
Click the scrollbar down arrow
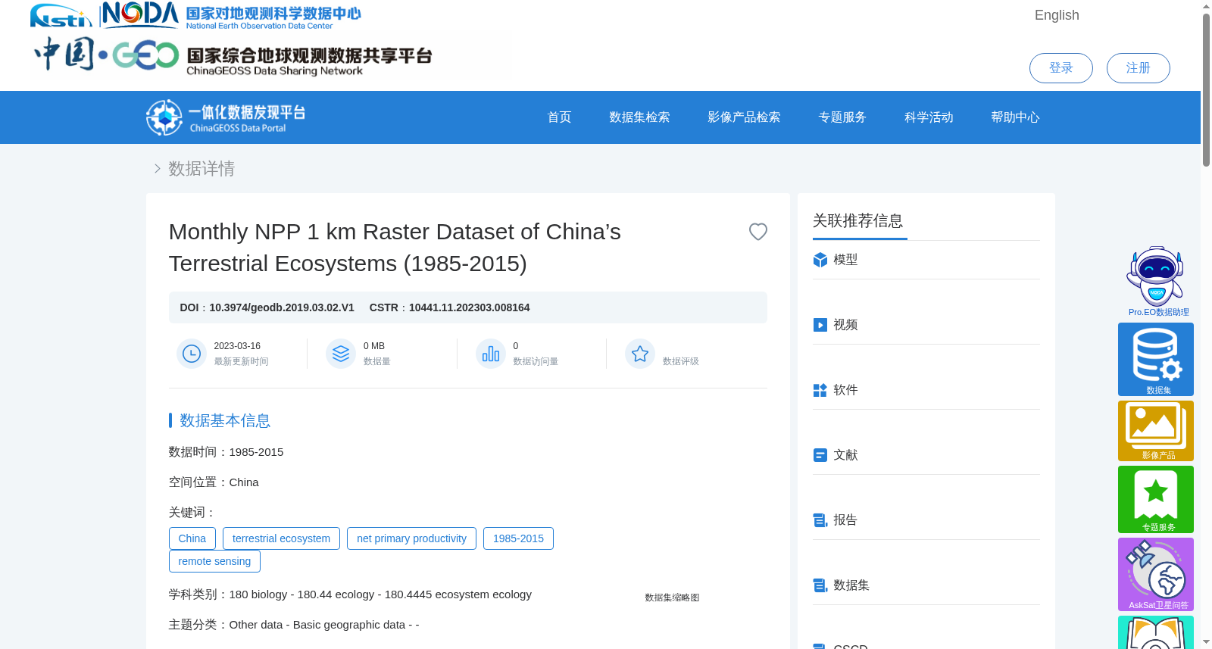coord(1206,642)
